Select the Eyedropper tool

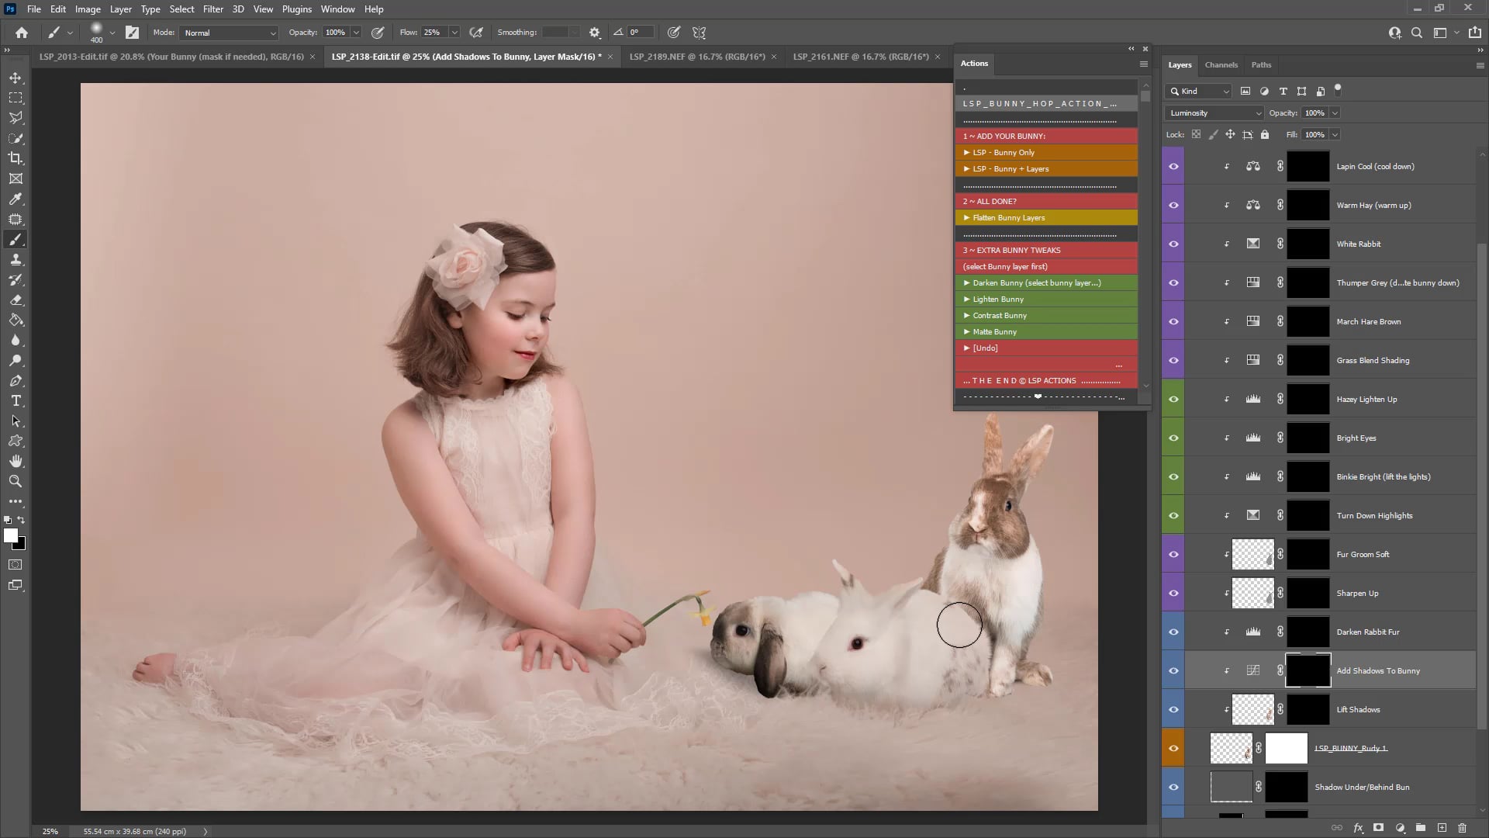(x=16, y=199)
